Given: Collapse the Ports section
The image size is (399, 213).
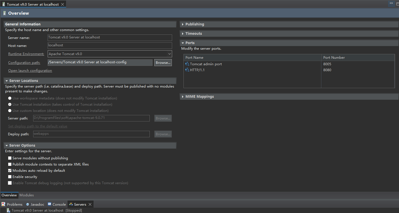Looking at the screenshot, I should pyautogui.click(x=183, y=43).
